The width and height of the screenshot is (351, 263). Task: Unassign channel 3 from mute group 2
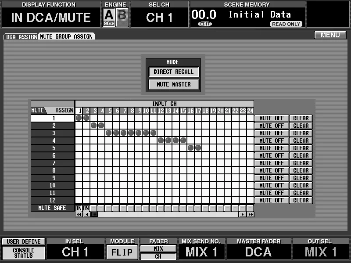94,126
